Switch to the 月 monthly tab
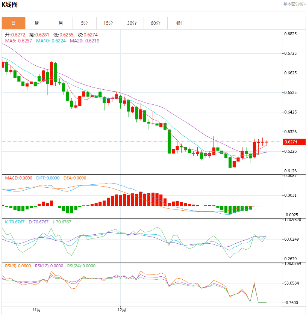Image resolution: width=306 pixels, height=315 pixels. click(x=61, y=23)
